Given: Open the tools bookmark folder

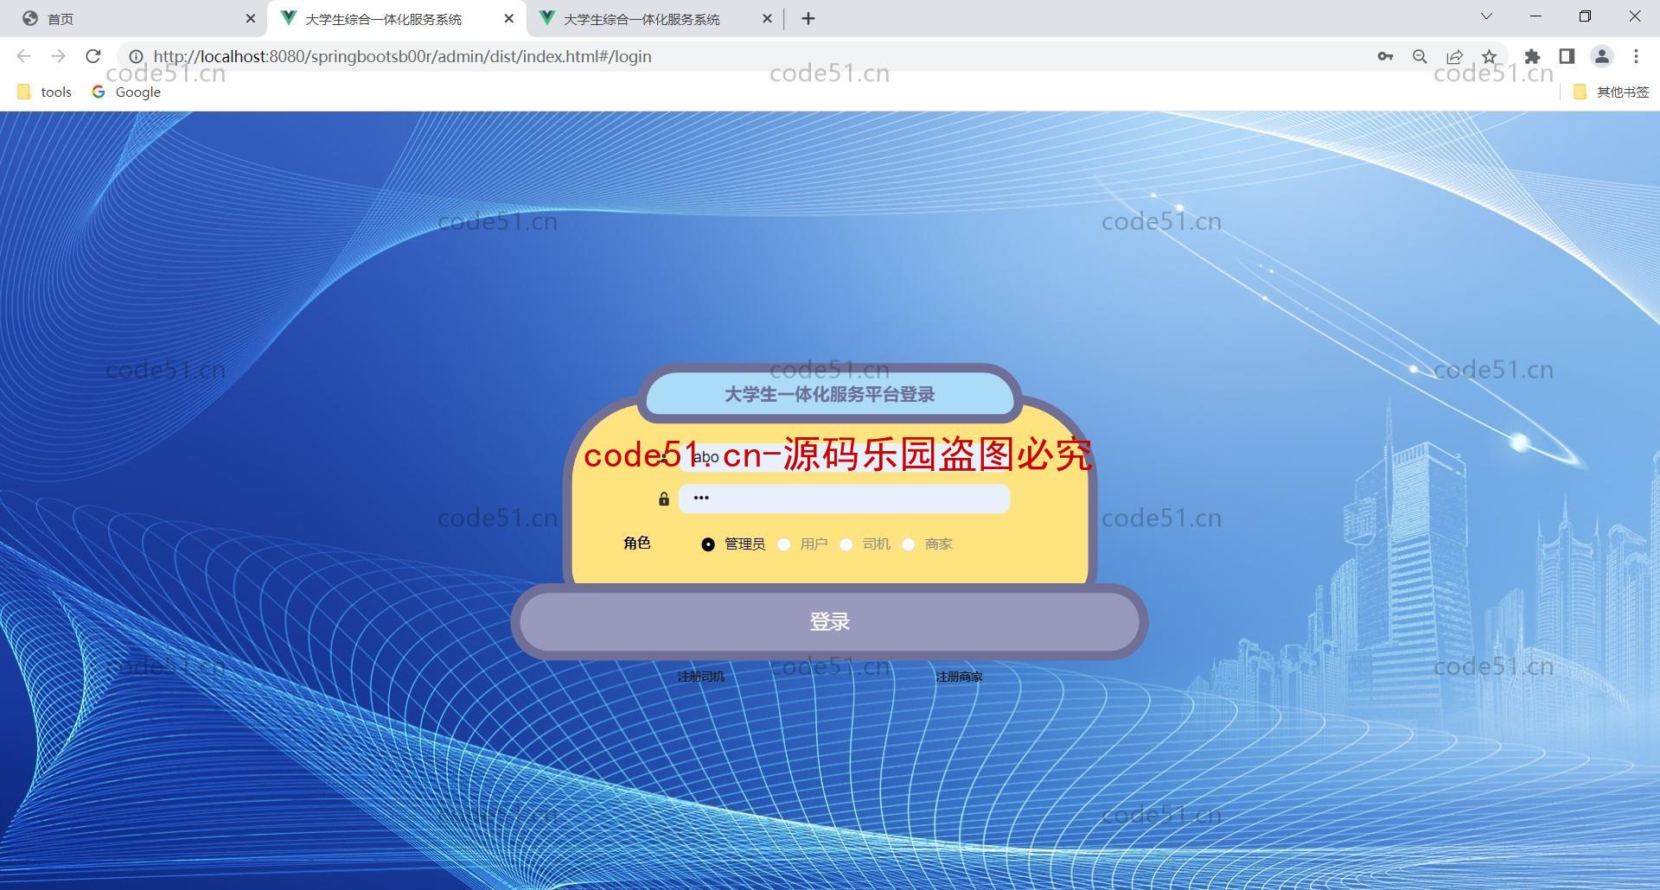Looking at the screenshot, I should [x=45, y=92].
